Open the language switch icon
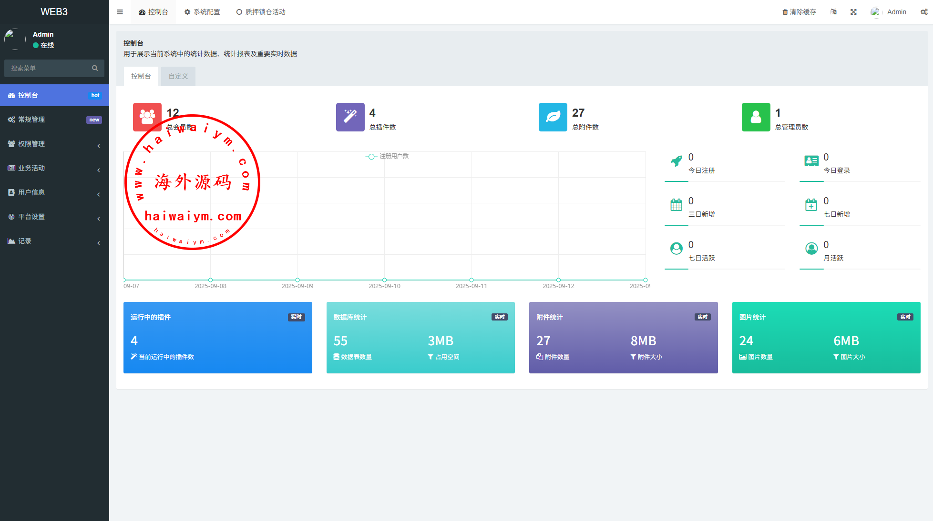The image size is (933, 521). (833, 12)
